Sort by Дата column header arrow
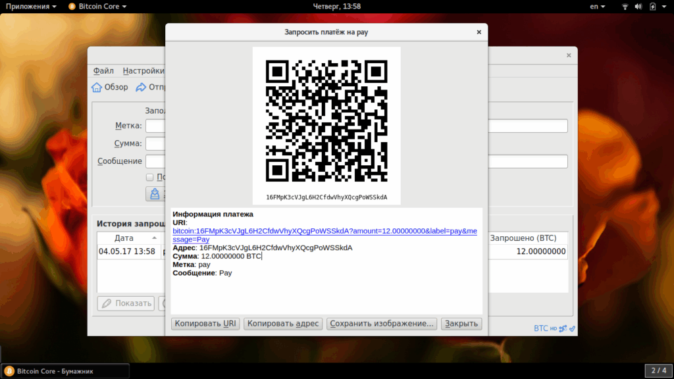 154,238
